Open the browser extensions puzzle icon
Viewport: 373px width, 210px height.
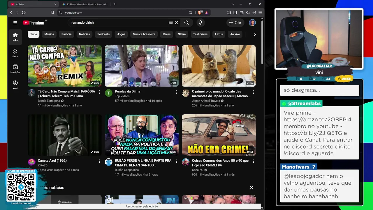tap(229, 13)
